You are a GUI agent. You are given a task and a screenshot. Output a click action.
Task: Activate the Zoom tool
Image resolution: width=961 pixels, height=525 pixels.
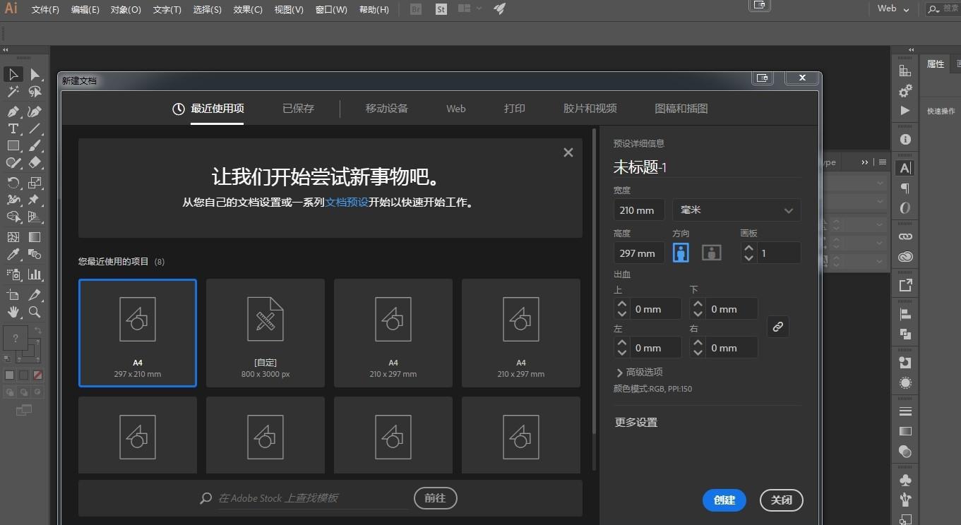[35, 312]
